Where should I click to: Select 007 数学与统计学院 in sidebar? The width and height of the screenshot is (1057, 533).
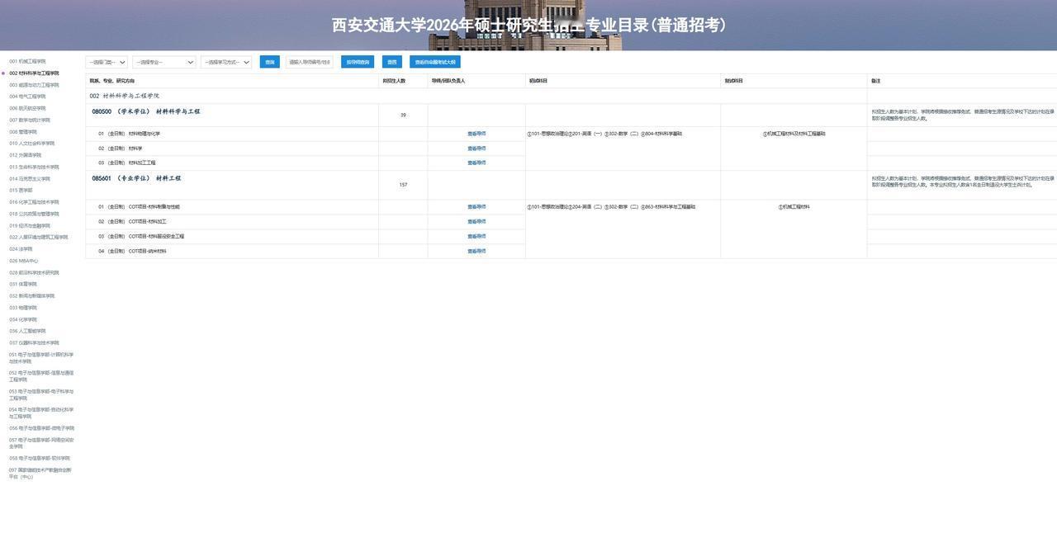[x=30, y=120]
